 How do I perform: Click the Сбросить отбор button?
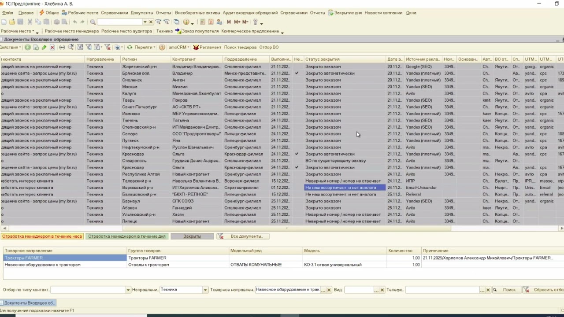tap(544, 290)
